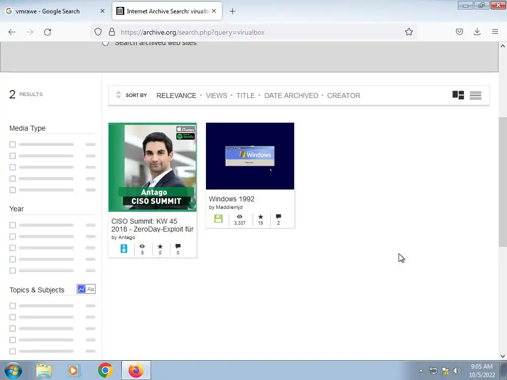
Task: Click the views eye icon on CISO Summit
Action: point(142,246)
